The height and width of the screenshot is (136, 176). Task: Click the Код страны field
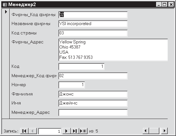tap(93, 33)
